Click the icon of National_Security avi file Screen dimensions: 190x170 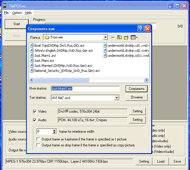[32, 70]
